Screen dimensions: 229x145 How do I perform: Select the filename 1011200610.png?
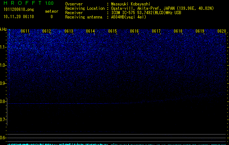pyautogui.click(x=19, y=10)
